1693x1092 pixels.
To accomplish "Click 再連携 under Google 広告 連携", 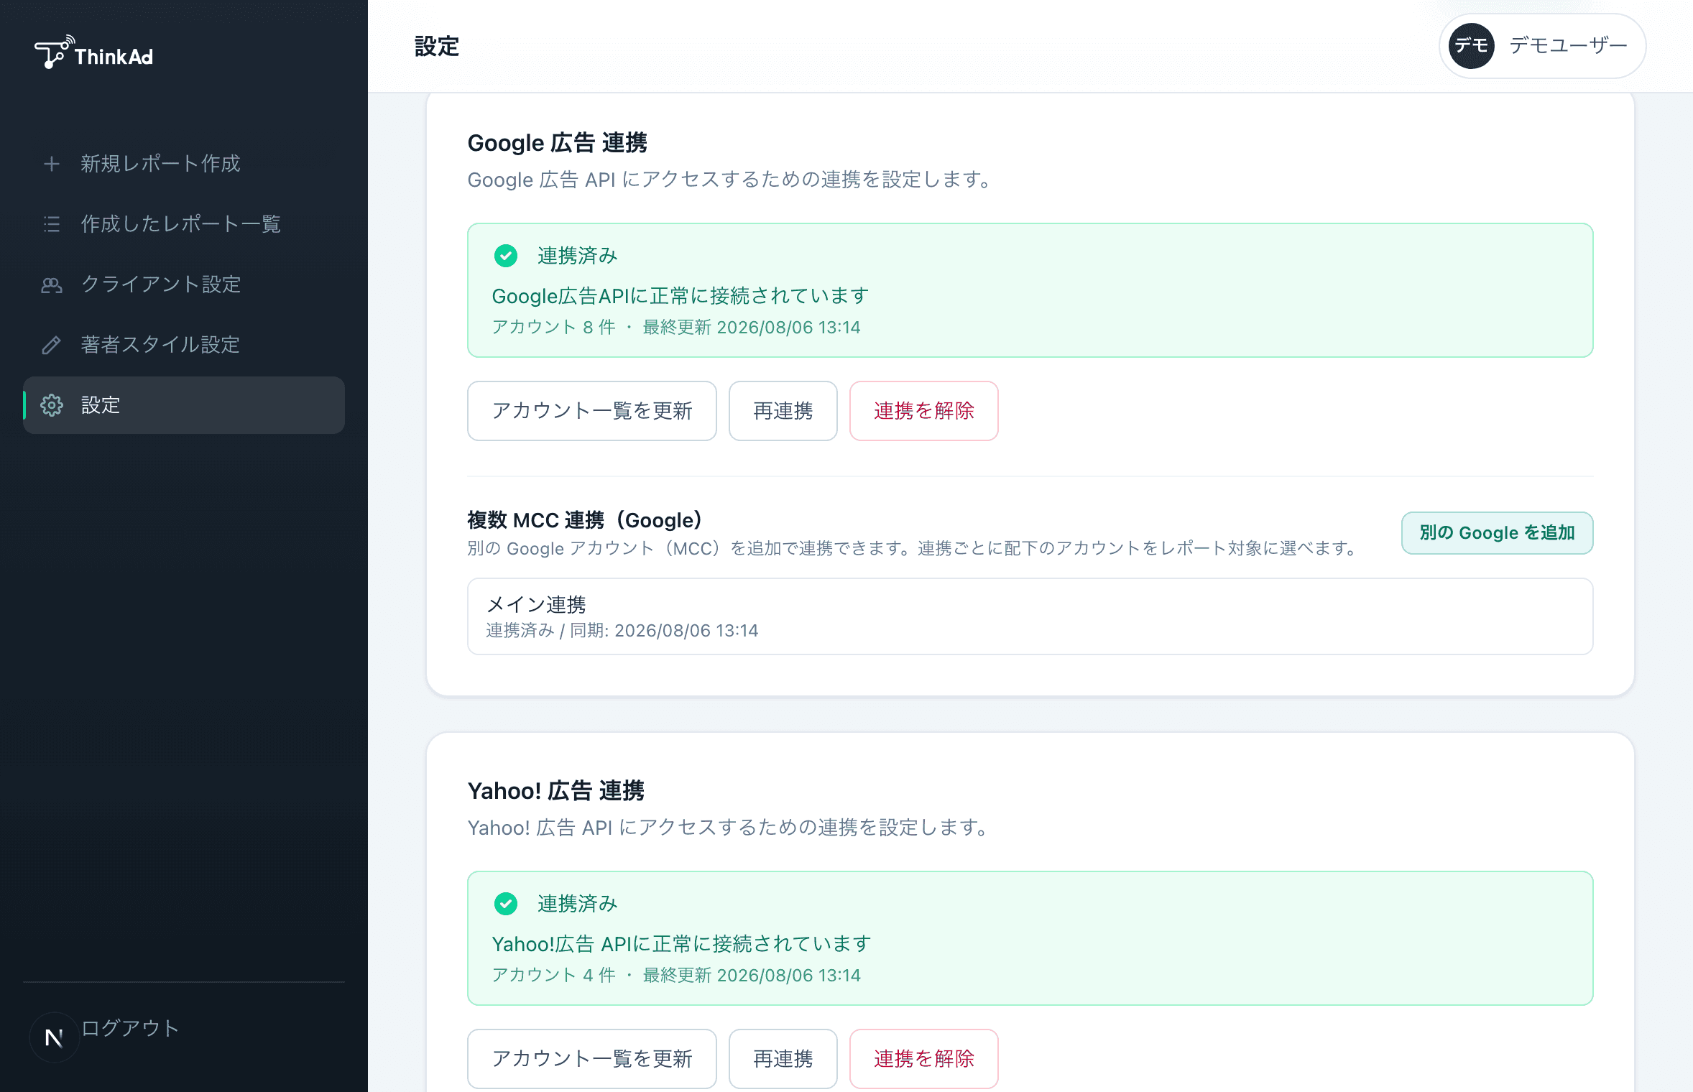I will point(783,411).
